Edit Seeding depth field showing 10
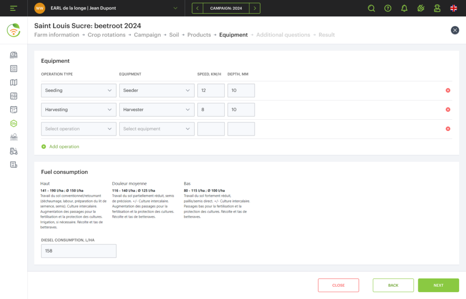The height and width of the screenshot is (299, 466). (x=241, y=91)
